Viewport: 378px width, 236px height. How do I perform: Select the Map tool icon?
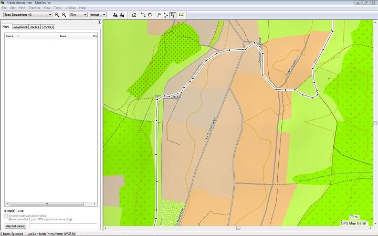[134, 15]
